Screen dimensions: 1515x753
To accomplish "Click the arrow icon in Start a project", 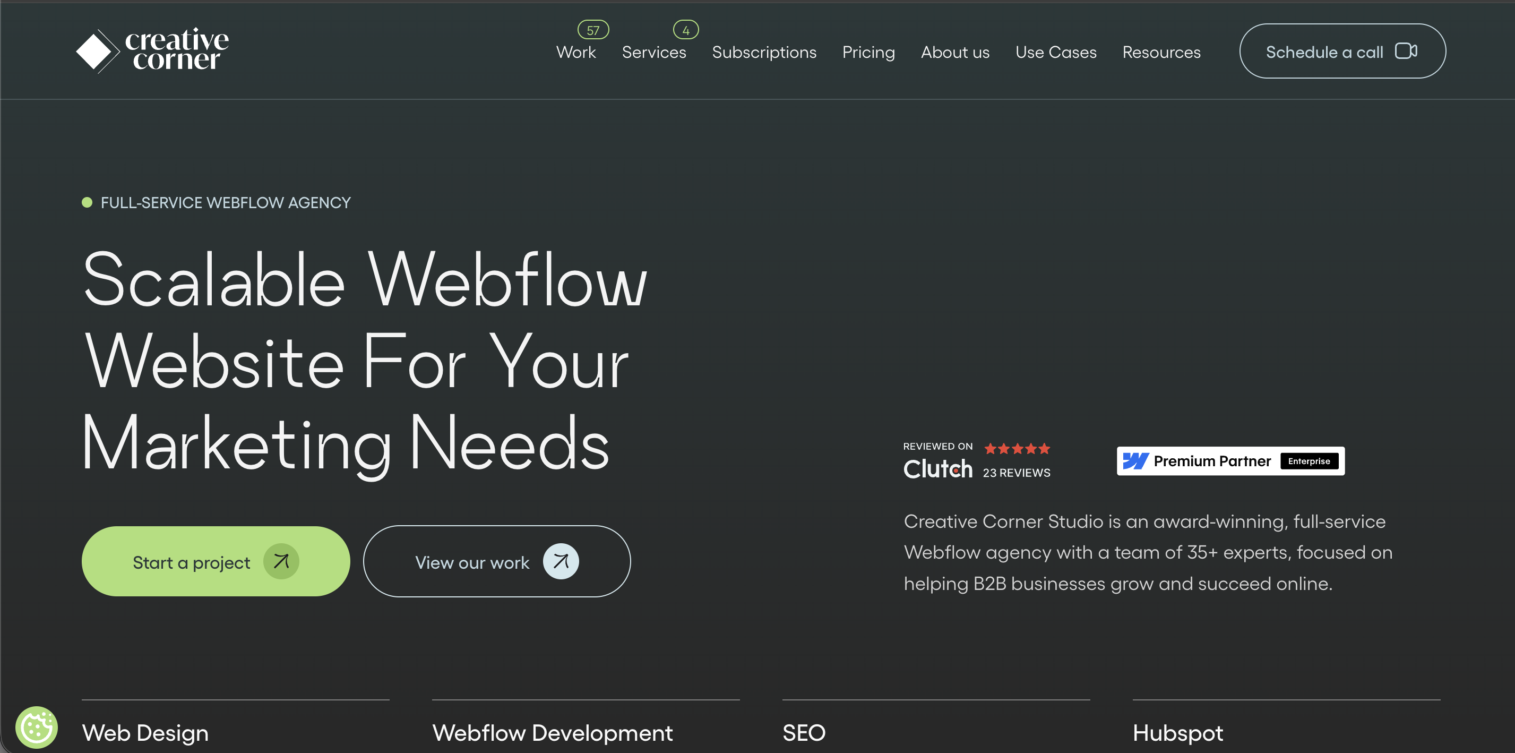I will pos(281,561).
